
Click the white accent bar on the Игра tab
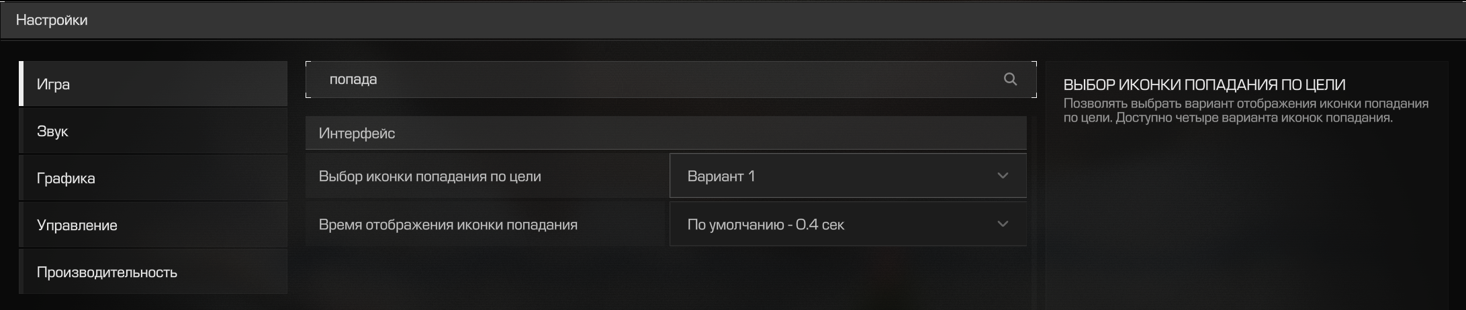(x=21, y=84)
